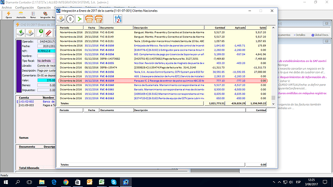Select the Banco de Guatemala row FVC-B-3160
Viewport: 333px width, 187px height.
(163, 85)
